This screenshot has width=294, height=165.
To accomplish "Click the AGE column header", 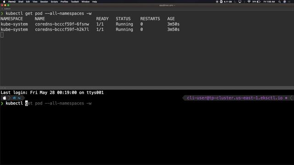I will [171, 19].
